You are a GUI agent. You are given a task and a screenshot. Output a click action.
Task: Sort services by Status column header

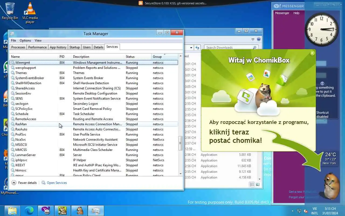[x=138, y=56]
